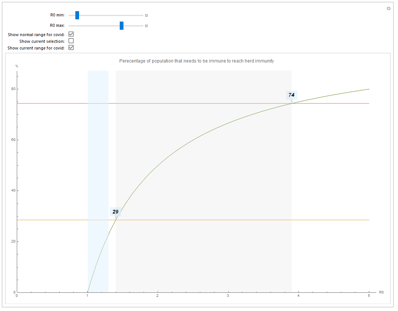Image resolution: width=398 pixels, height=311 pixels.
Task: Disable Show normal range for covid
Action: click(x=71, y=34)
